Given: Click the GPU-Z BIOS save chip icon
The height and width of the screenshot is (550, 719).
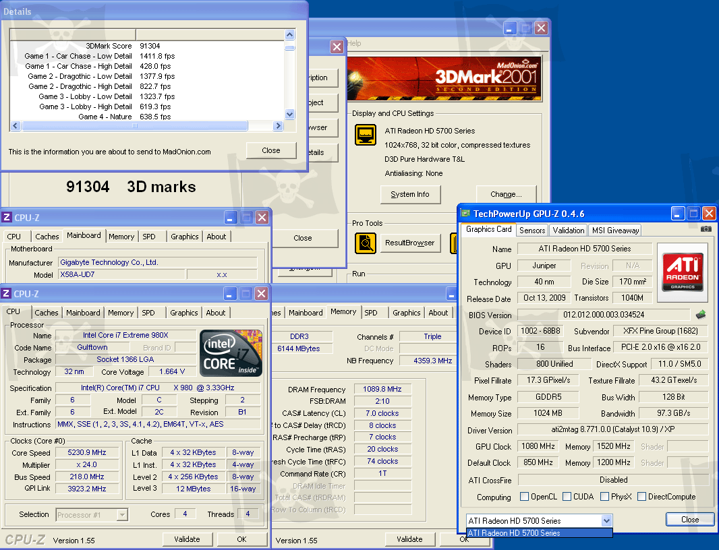Looking at the screenshot, I should [x=701, y=314].
